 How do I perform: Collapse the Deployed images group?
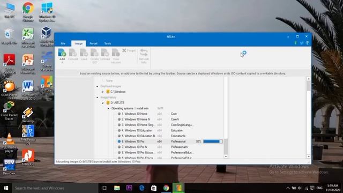click(98, 86)
